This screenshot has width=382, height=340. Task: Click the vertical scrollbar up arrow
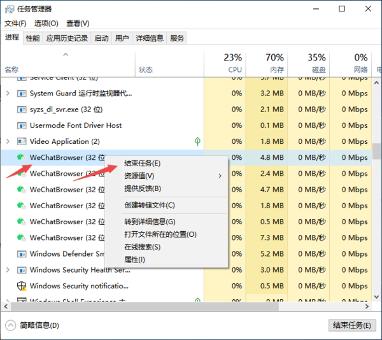point(377,83)
